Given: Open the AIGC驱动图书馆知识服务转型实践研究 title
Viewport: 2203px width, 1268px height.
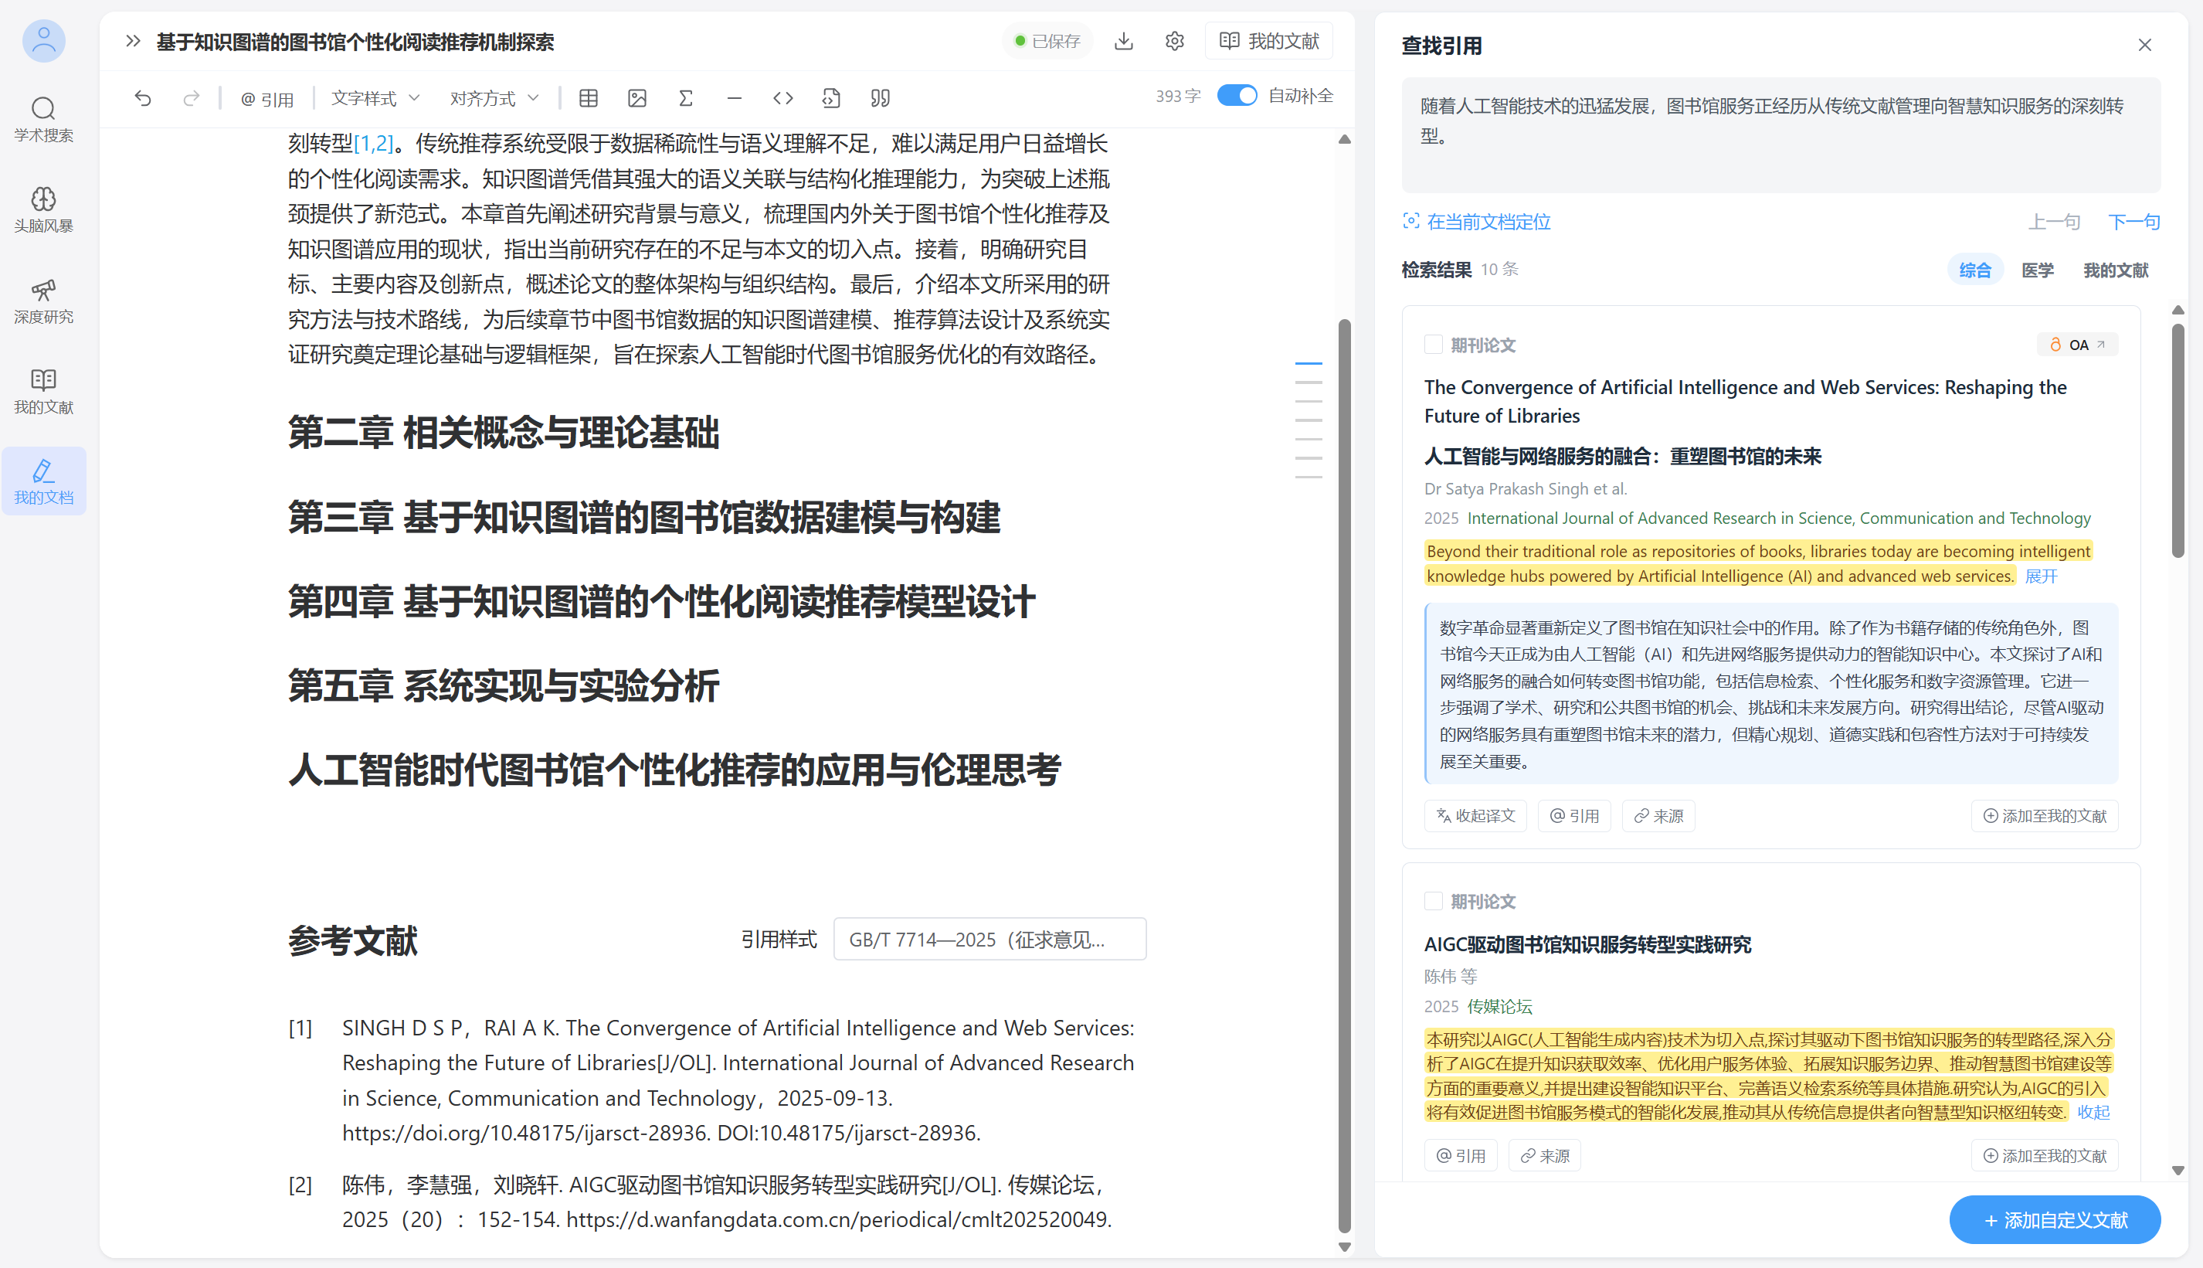Looking at the screenshot, I should [1587, 944].
